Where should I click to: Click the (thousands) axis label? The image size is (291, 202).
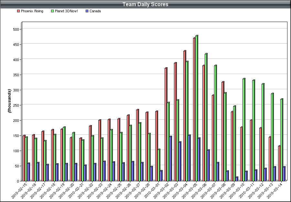pyautogui.click(x=9, y=101)
